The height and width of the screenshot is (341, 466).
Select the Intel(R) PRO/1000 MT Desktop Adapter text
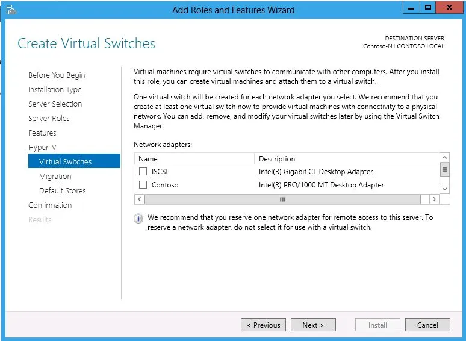tap(322, 185)
